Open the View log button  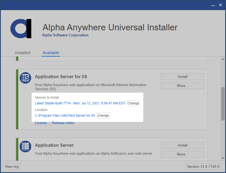(12, 167)
